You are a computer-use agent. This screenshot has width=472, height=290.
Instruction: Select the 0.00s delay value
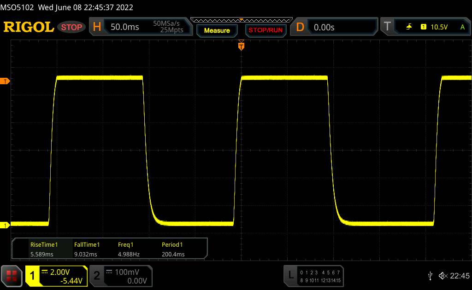(324, 27)
